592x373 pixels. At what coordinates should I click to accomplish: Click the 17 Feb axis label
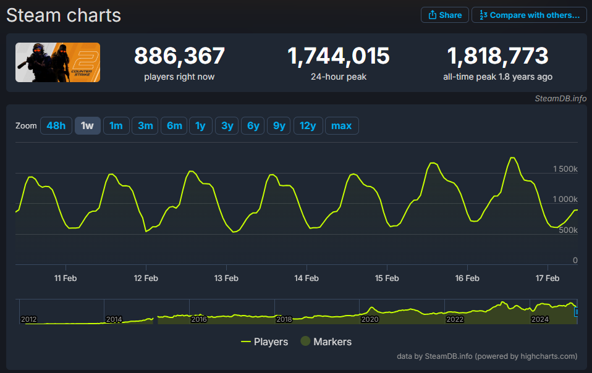point(548,279)
